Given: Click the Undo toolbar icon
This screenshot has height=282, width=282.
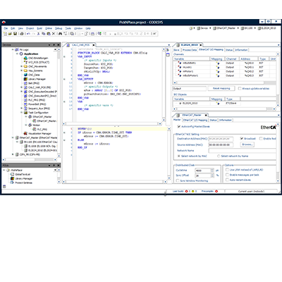Looking at the screenshot, I should pos(28,34).
